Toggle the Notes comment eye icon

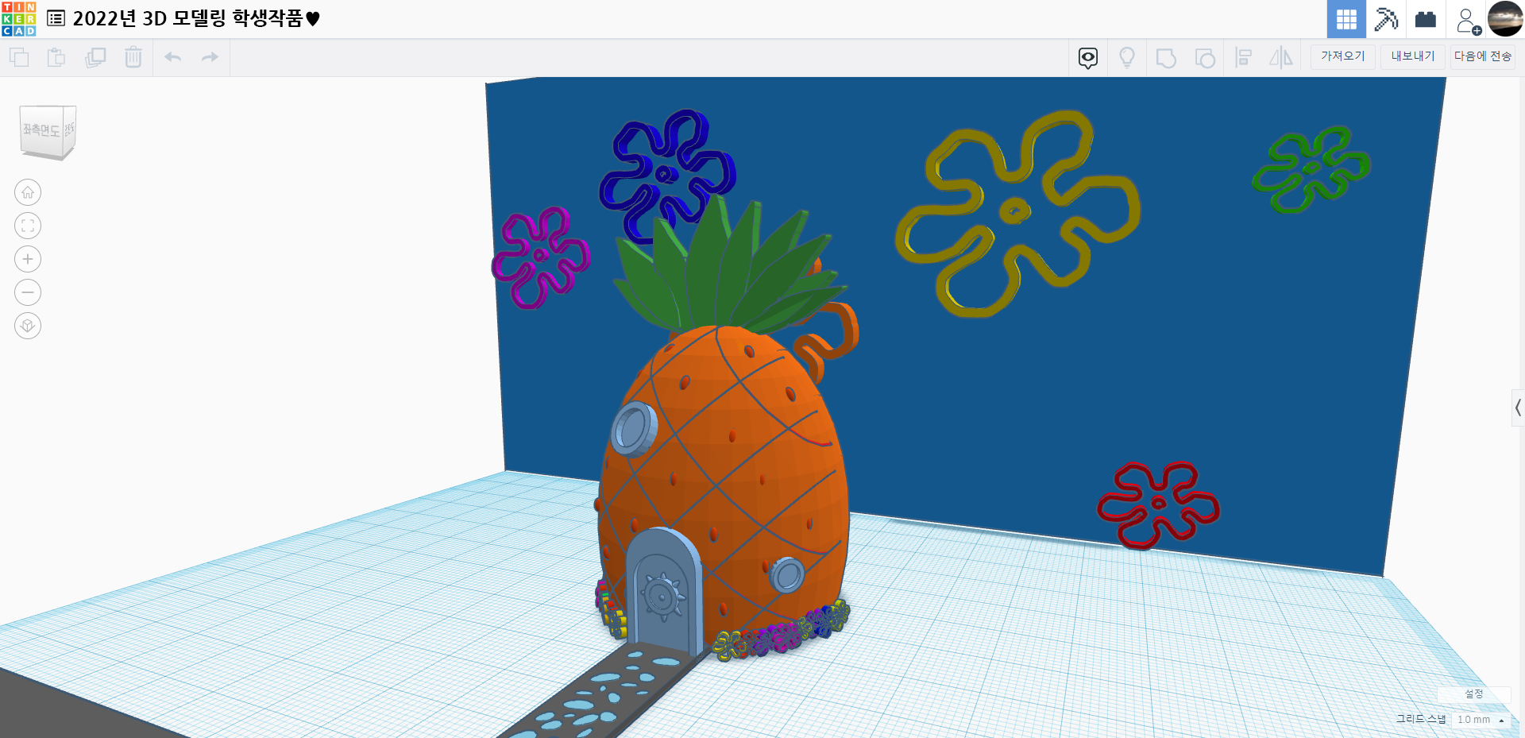[x=1088, y=57]
